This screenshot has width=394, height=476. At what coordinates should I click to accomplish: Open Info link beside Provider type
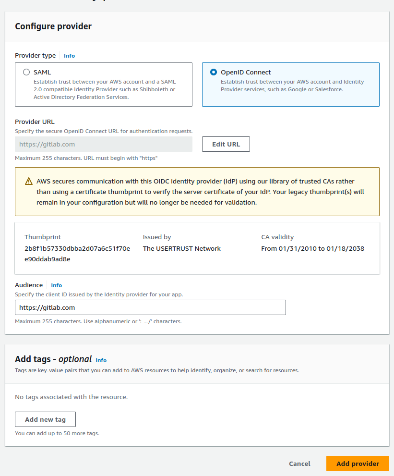[69, 56]
